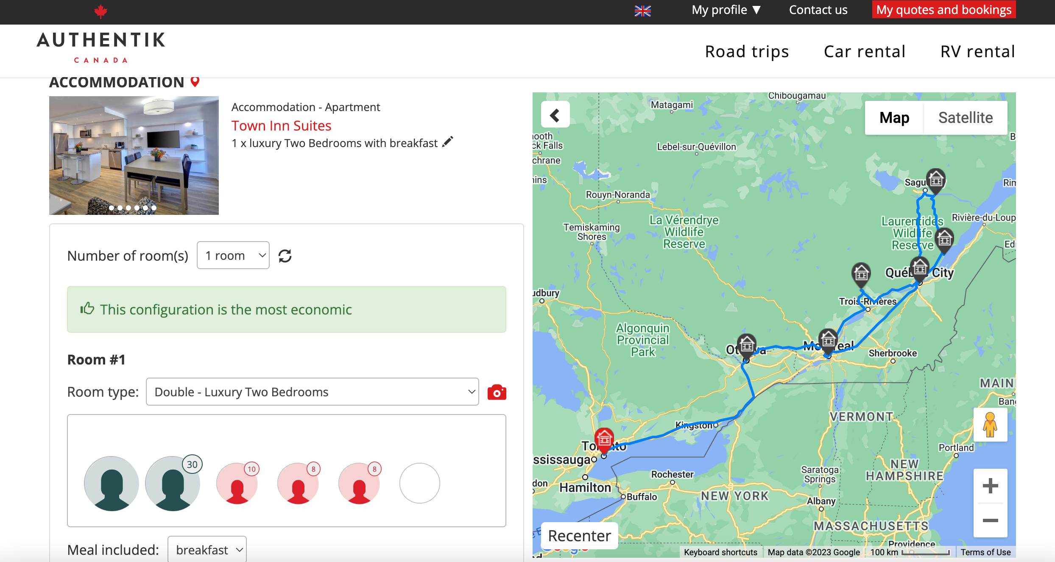Click the red accommodation location pin
The height and width of the screenshot is (562, 1055).
(x=195, y=81)
